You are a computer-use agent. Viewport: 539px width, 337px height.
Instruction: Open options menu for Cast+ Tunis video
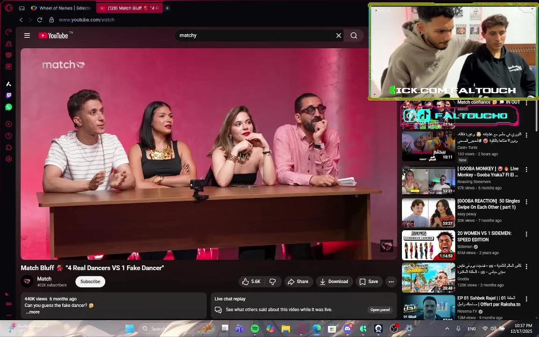[526, 135]
